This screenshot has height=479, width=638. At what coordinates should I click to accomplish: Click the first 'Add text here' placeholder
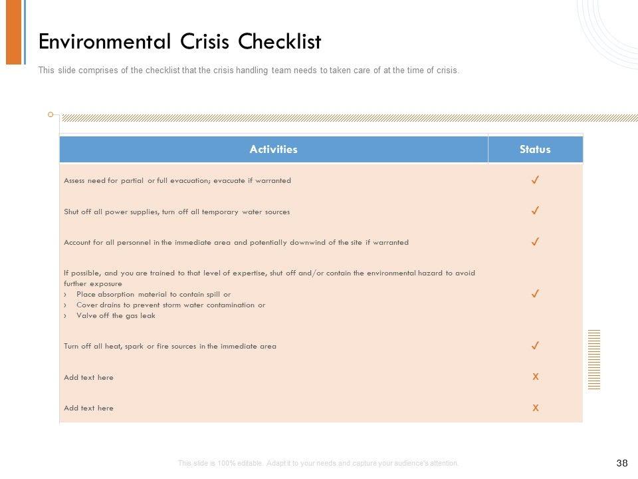(88, 377)
